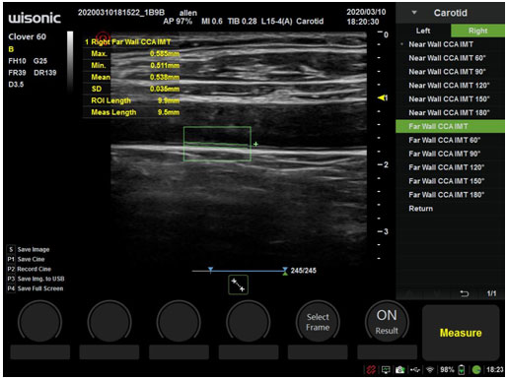Click the cine frame slider end marker

tap(285, 271)
